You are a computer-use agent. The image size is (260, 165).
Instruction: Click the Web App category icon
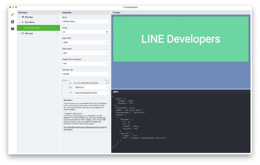(23, 34)
